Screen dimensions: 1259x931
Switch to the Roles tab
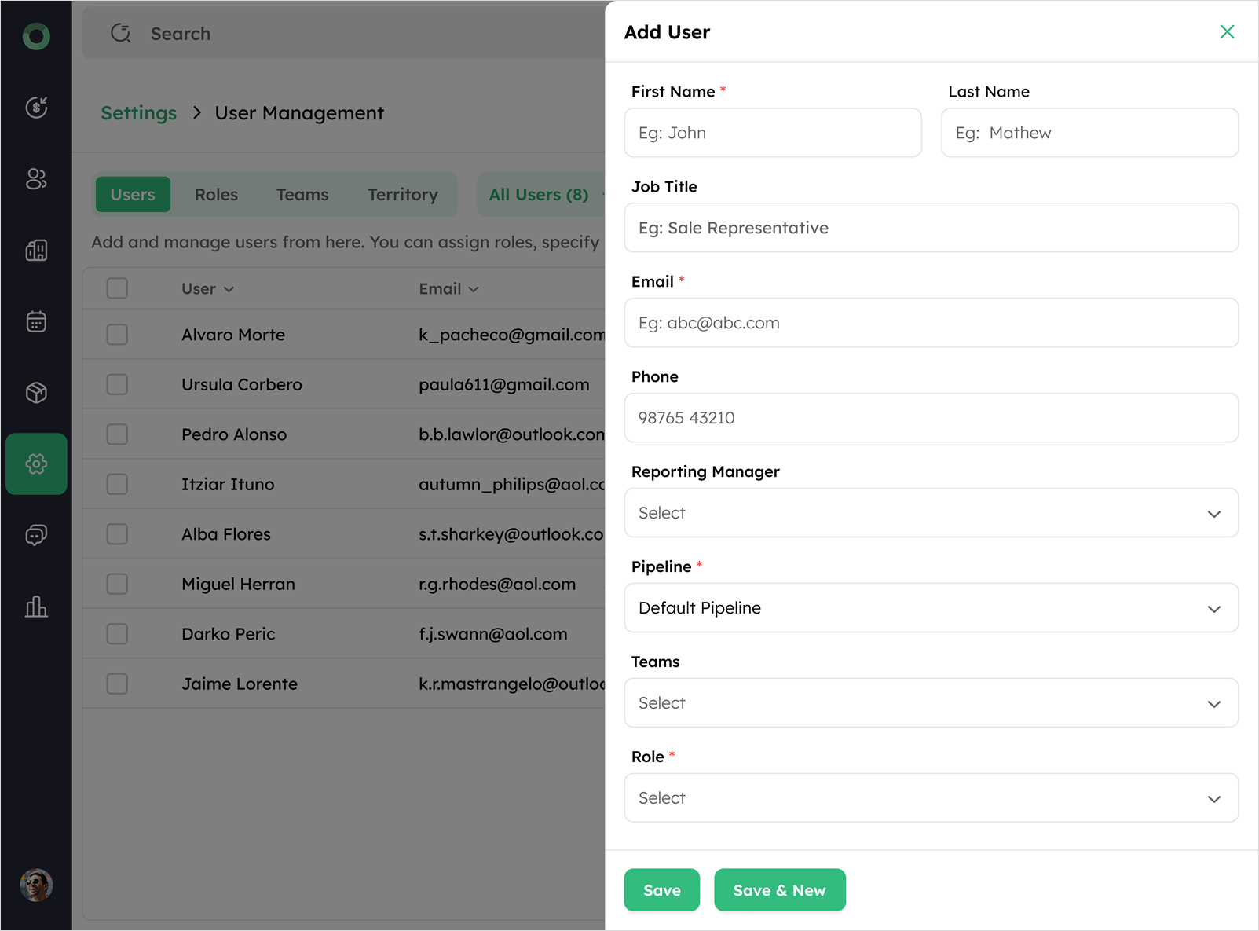click(x=216, y=195)
